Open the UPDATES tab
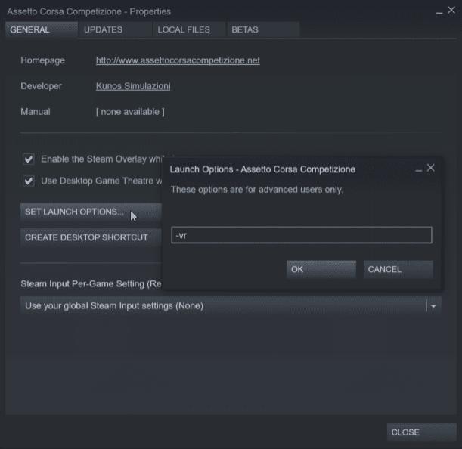 [115, 29]
